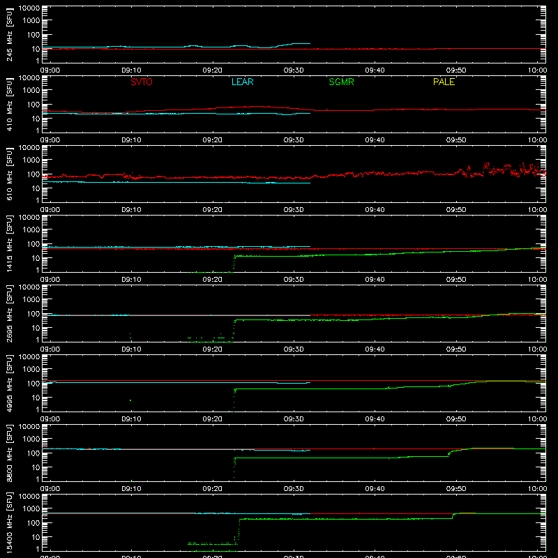Click the 09:20 tick label under 4995 MHz panel

(x=213, y=419)
